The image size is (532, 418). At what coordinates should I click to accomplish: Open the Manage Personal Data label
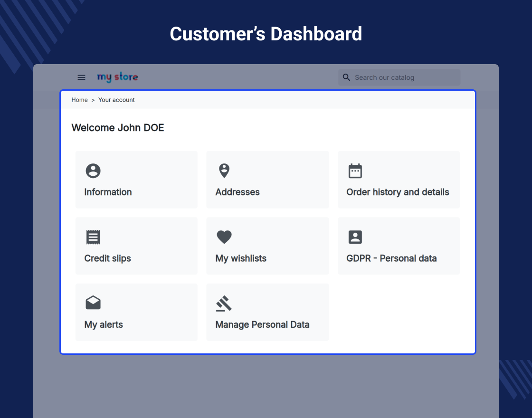pyautogui.click(x=262, y=325)
